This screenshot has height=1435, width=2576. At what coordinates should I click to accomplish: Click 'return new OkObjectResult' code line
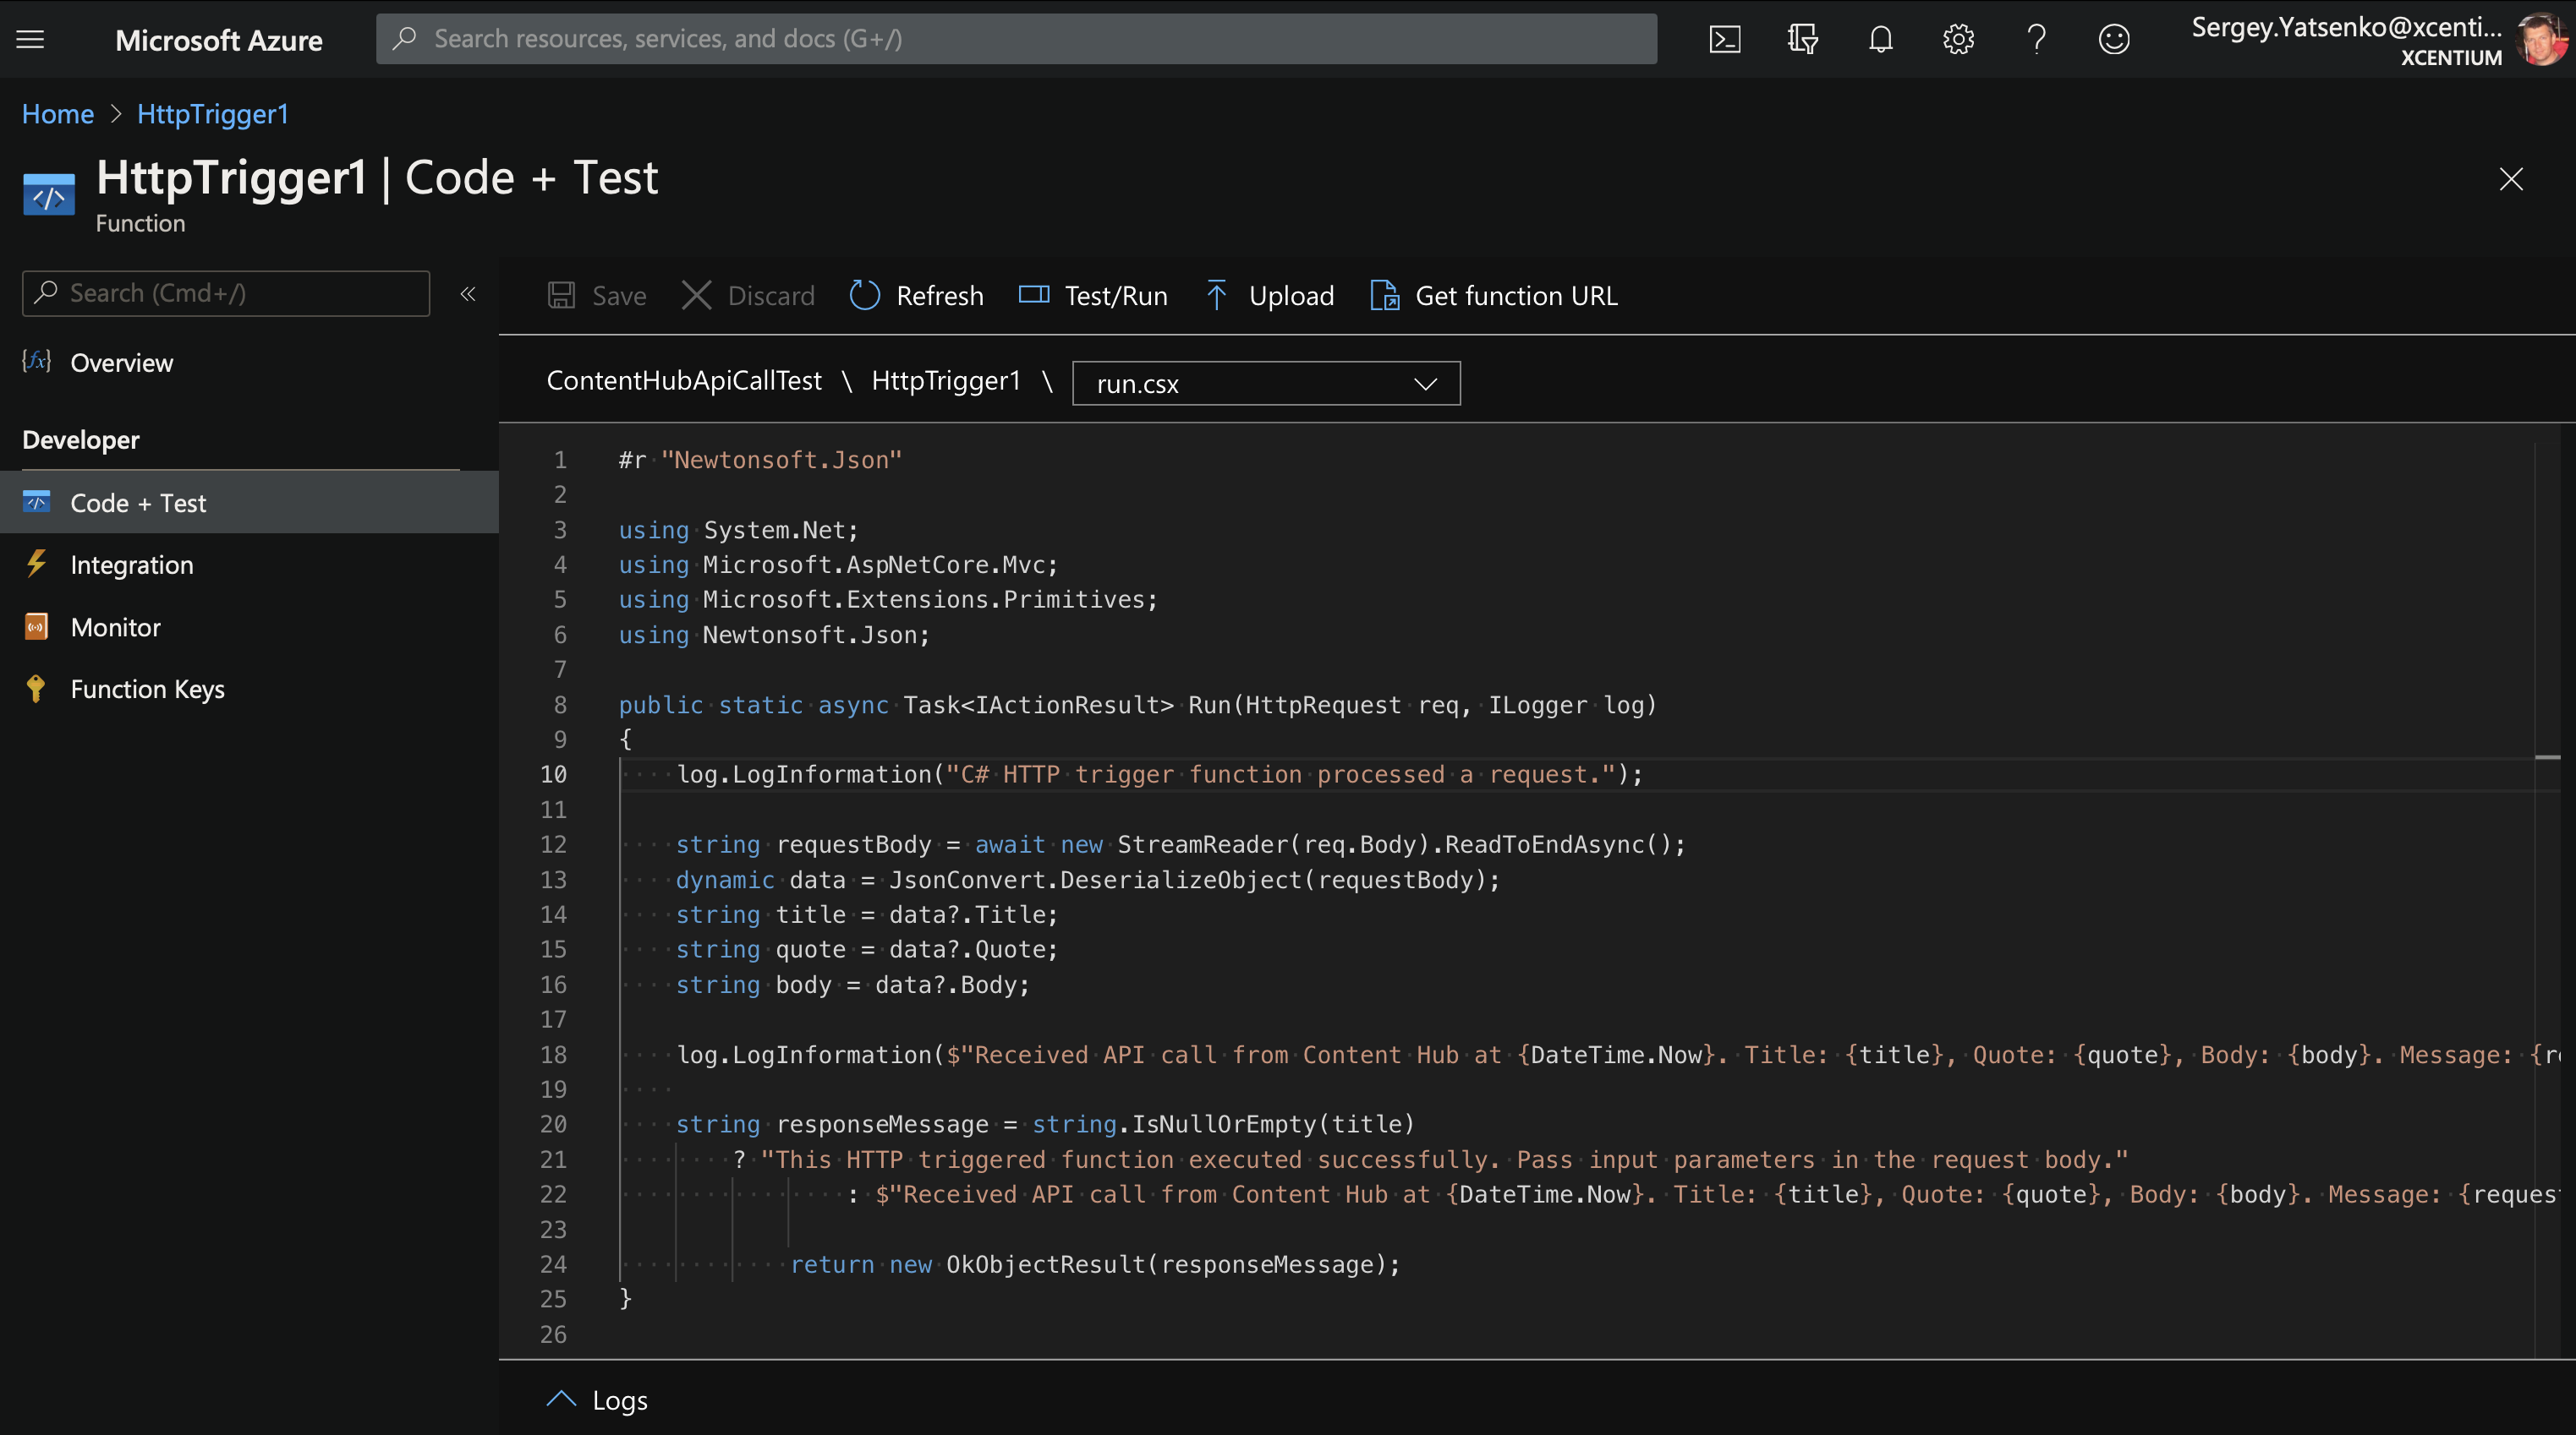(x=1095, y=1264)
